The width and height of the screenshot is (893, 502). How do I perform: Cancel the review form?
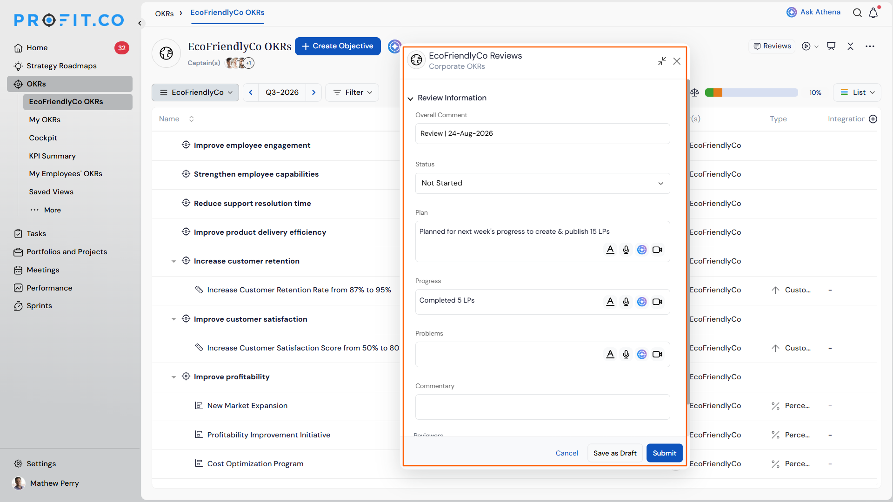(566, 453)
